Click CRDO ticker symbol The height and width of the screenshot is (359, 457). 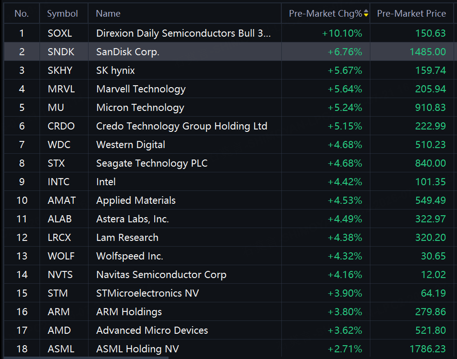click(x=61, y=126)
